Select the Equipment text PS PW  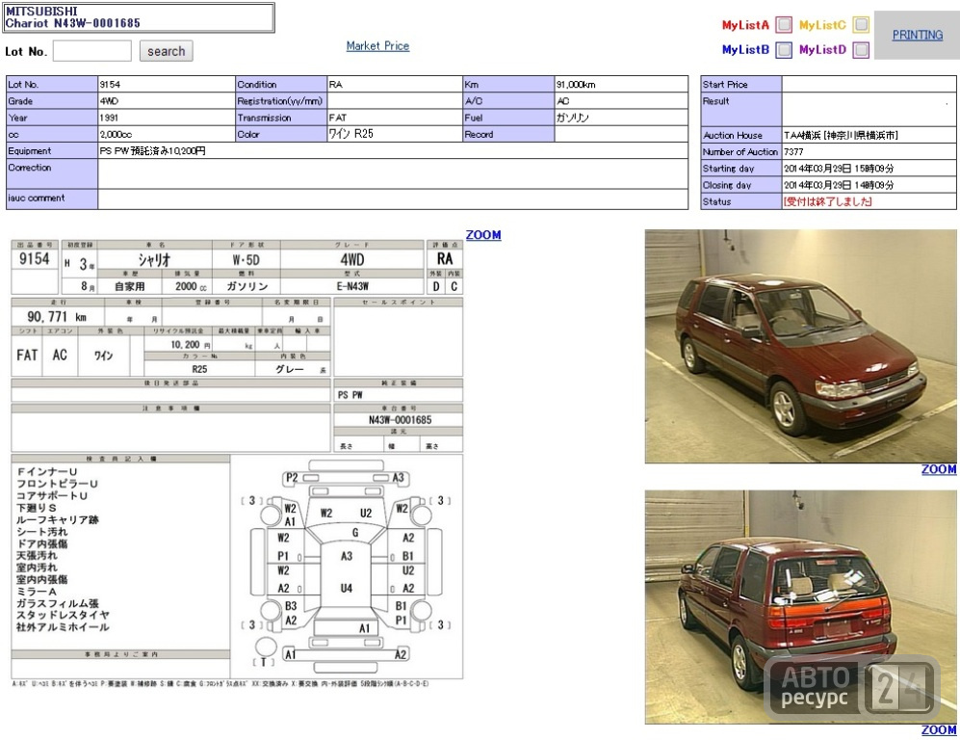(115, 150)
